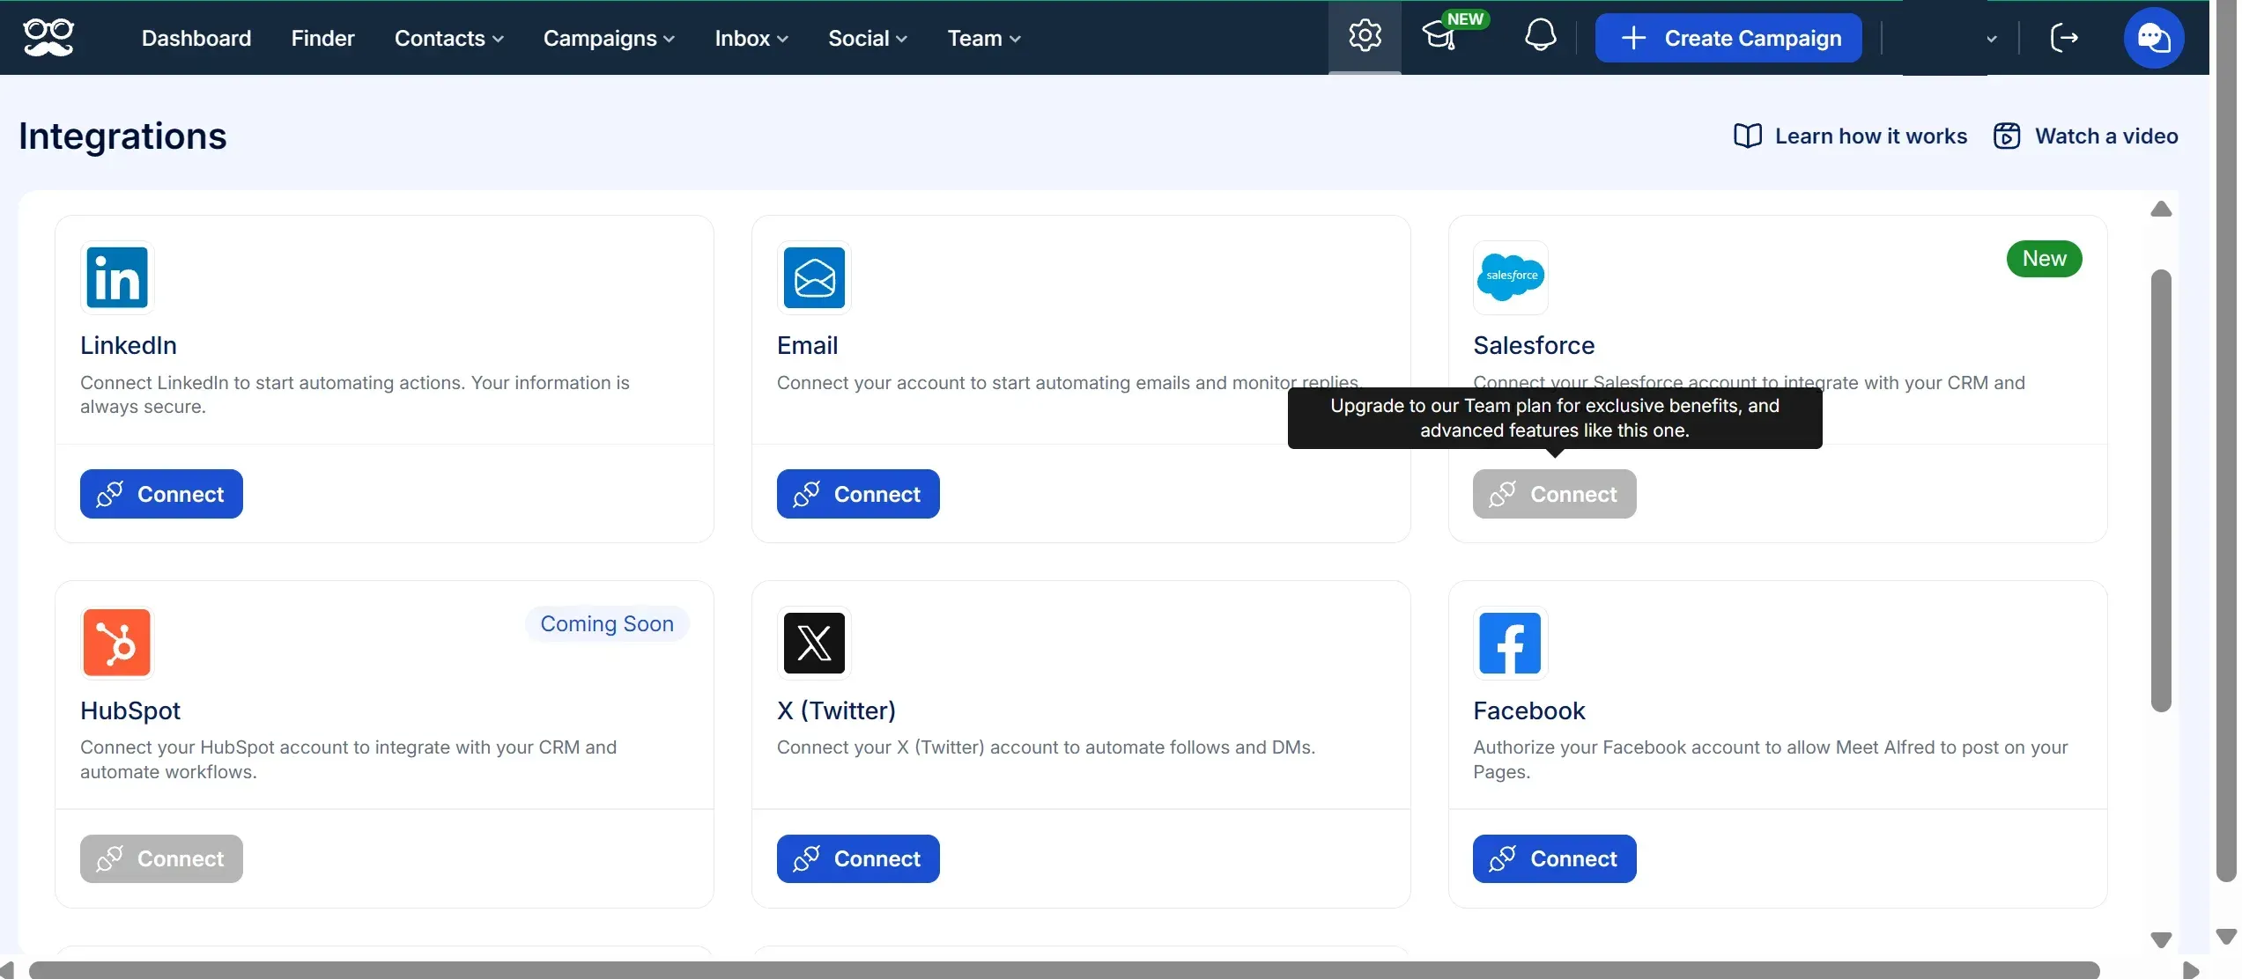Click the HubSpot logo icon
This screenshot has width=2242, height=979.
[x=117, y=643]
